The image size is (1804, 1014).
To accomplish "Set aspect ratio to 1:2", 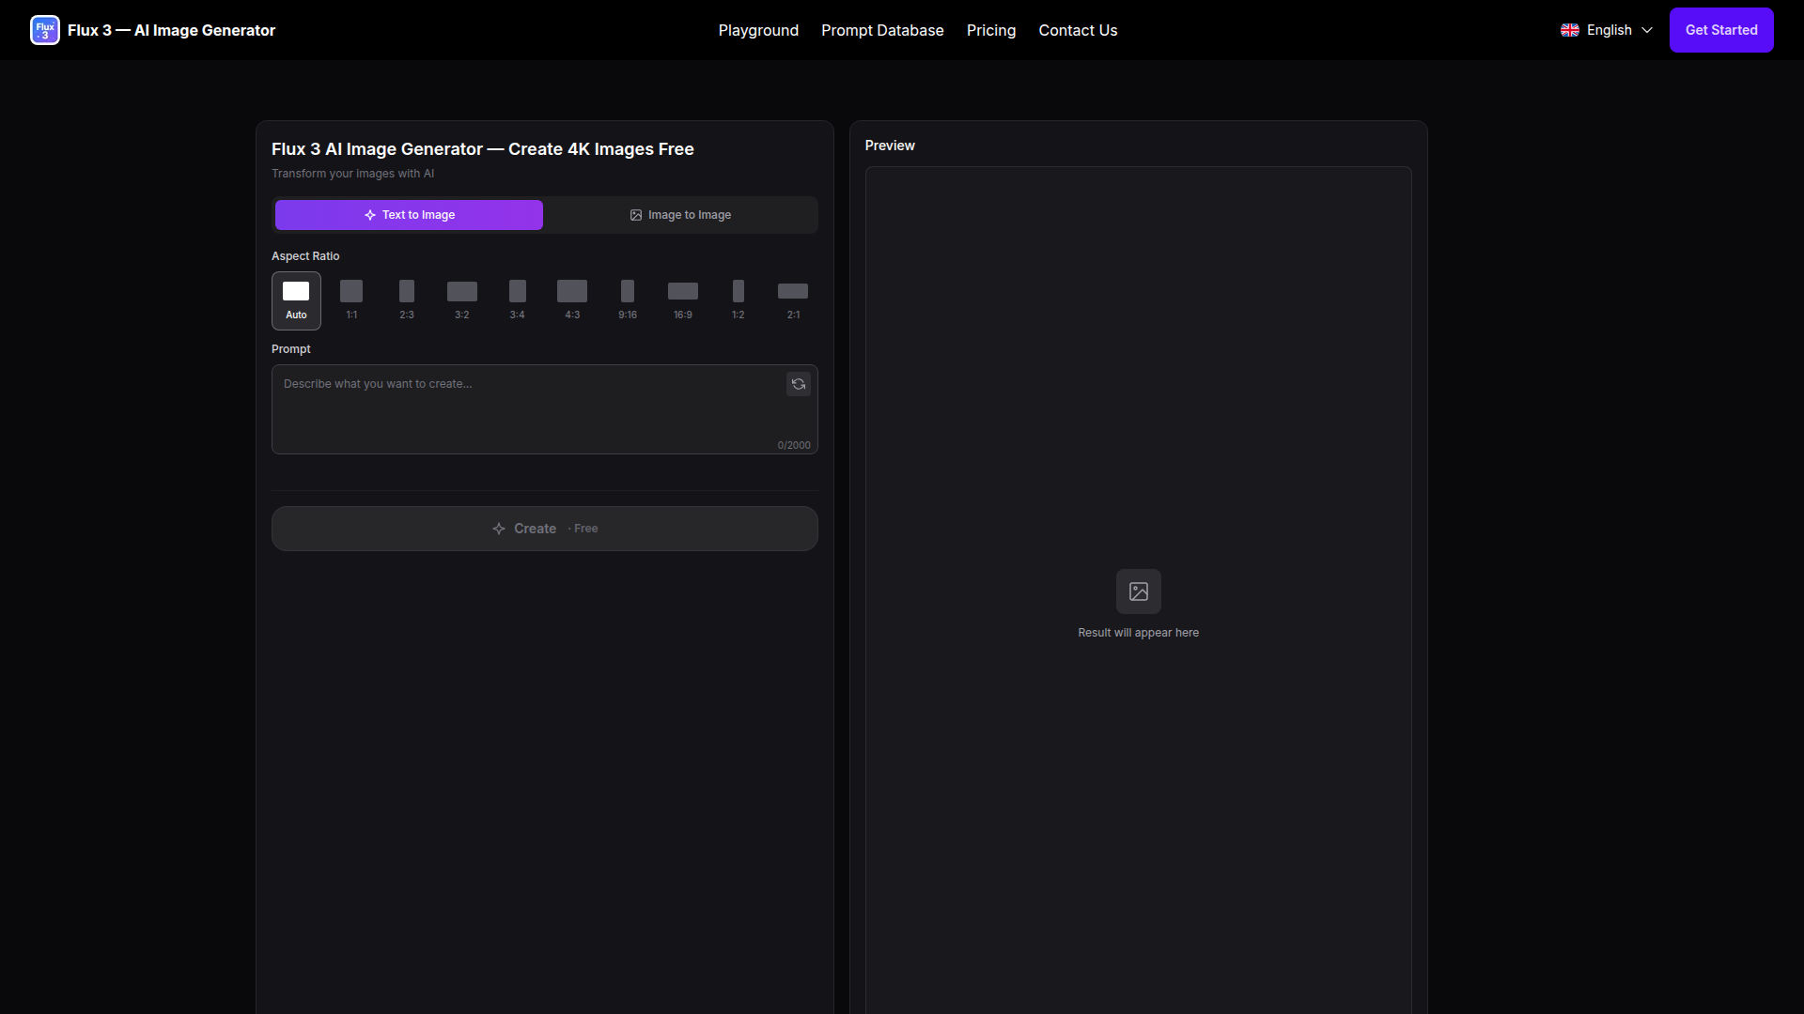I will point(739,300).
